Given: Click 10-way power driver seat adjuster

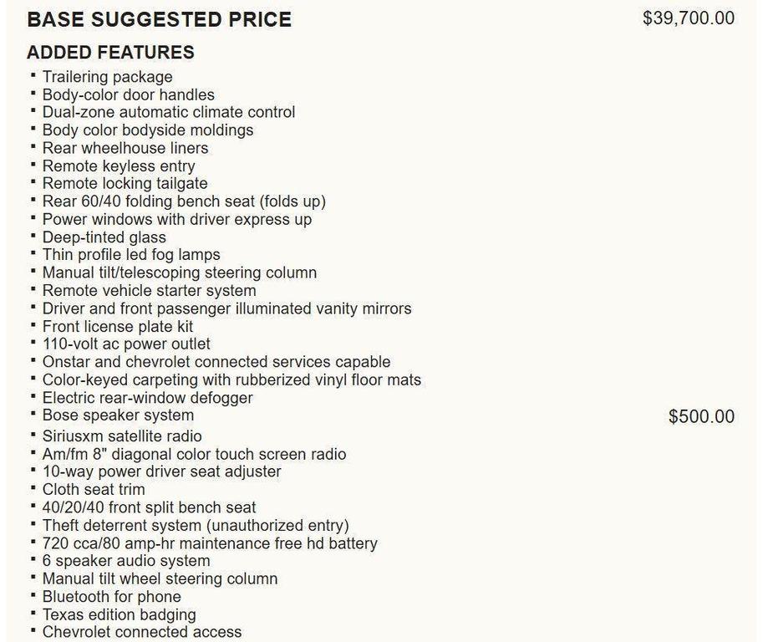Looking at the screenshot, I should click(x=161, y=471).
